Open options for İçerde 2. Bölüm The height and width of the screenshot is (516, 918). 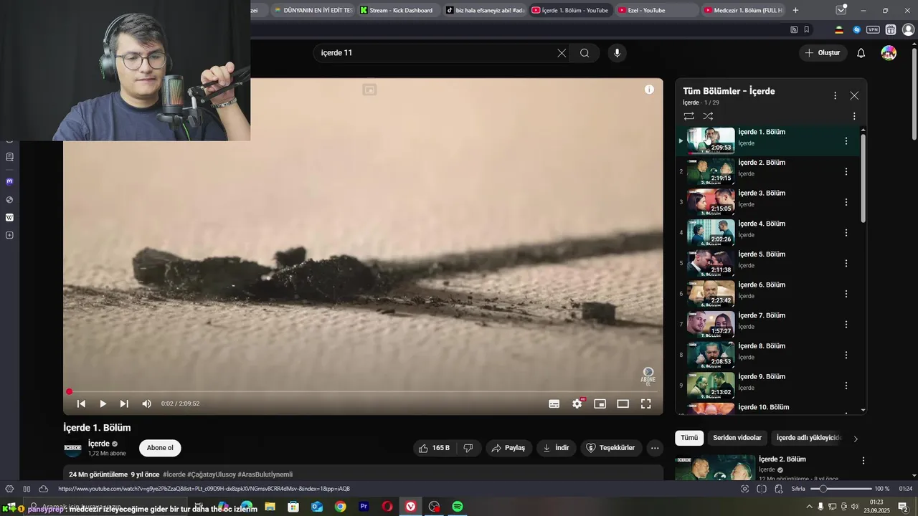point(846,172)
